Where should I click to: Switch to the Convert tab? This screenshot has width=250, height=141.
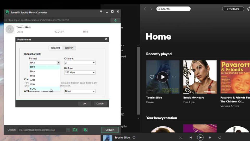click(69, 48)
